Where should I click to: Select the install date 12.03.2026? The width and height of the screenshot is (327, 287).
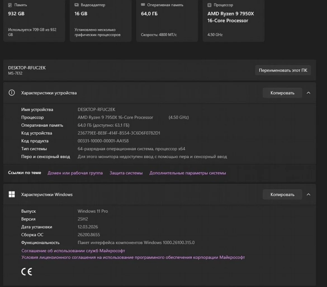88,227
